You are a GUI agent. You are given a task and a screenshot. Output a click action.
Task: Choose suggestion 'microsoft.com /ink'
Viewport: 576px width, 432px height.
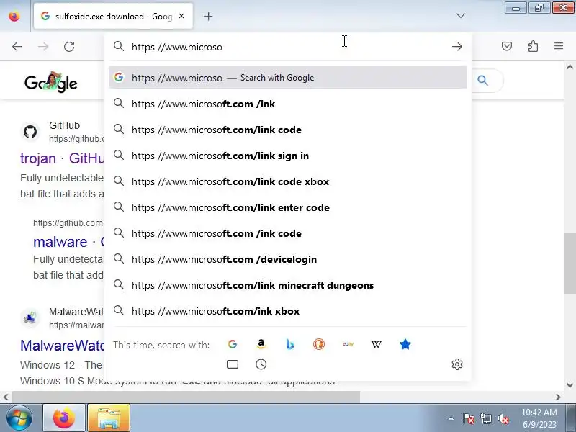287,104
